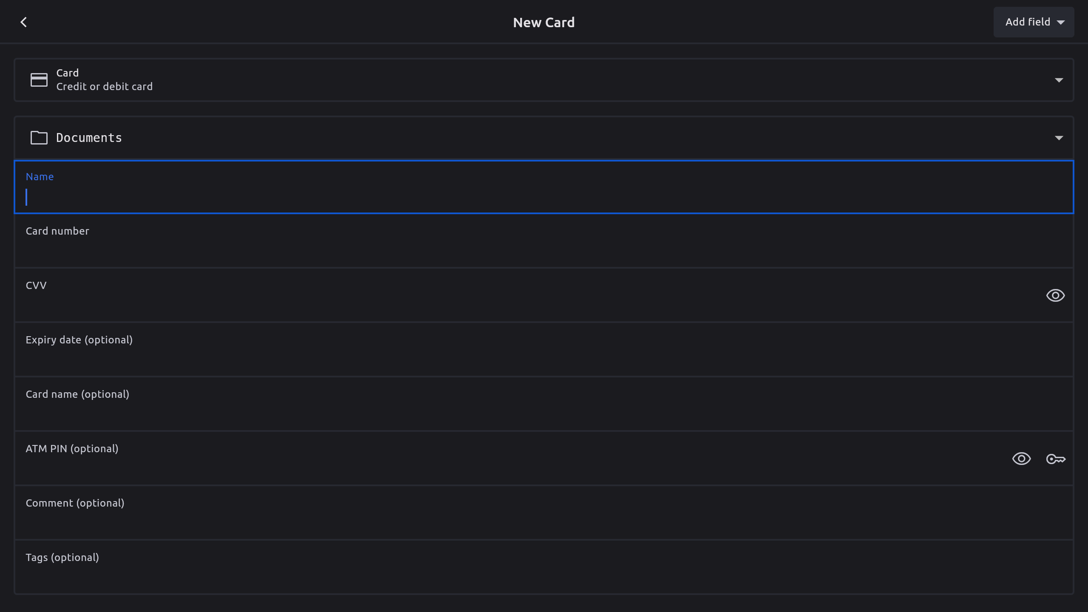1088x612 pixels.
Task: Click the Expiry date optional field
Action: point(544,359)
